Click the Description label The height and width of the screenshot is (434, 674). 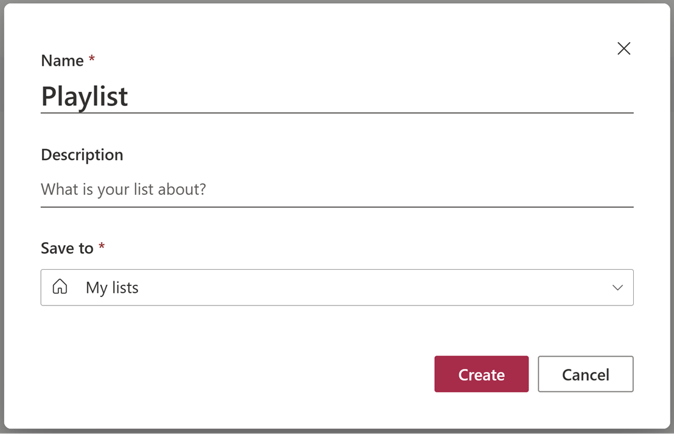[x=82, y=155]
